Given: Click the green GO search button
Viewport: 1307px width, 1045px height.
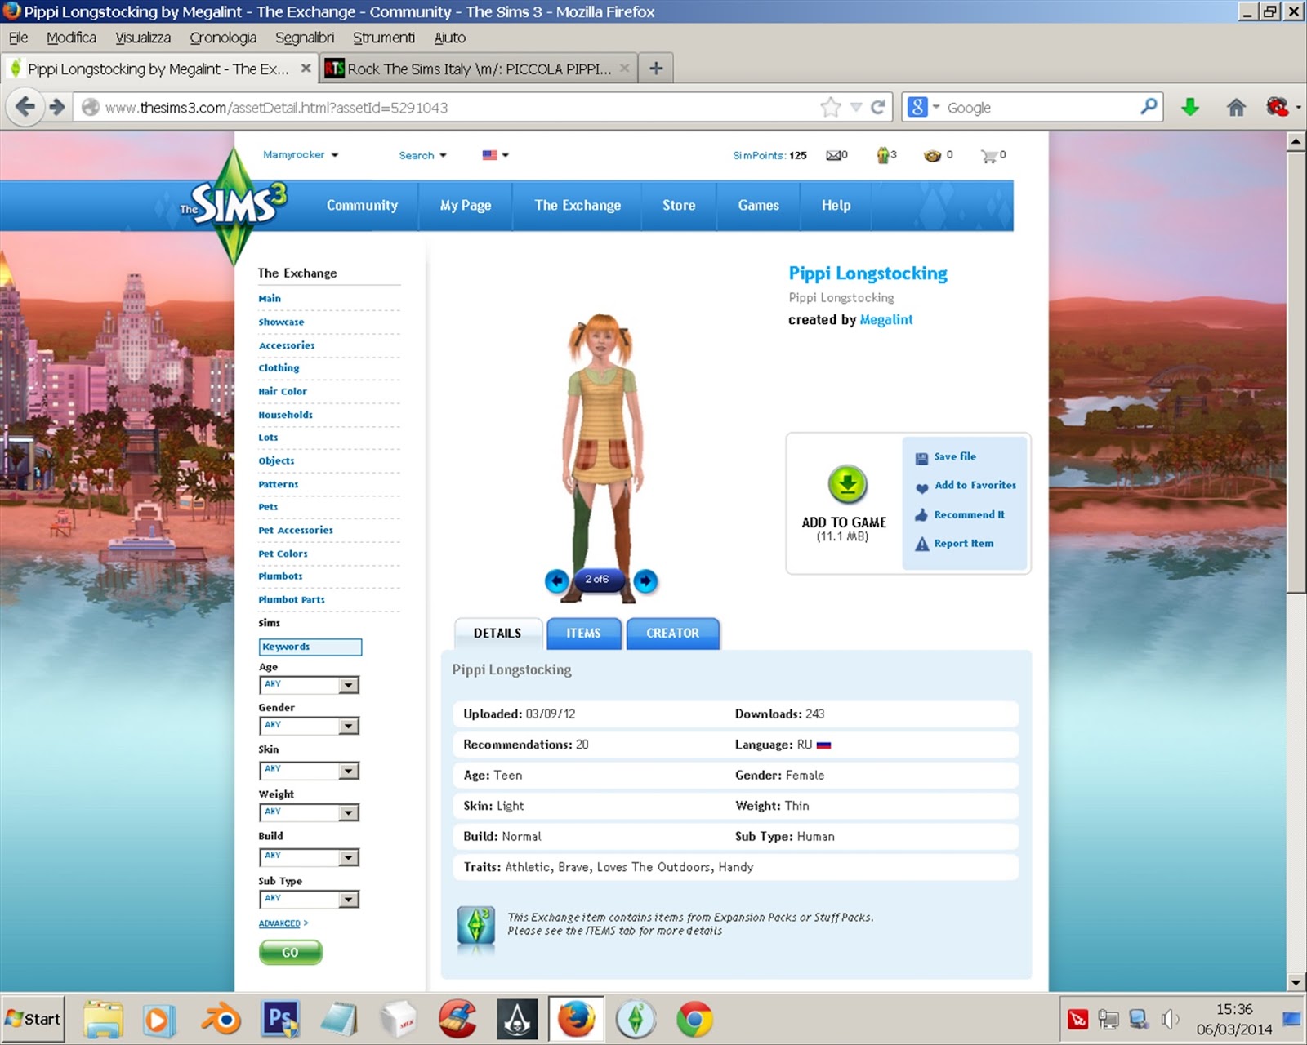Looking at the screenshot, I should click(x=291, y=953).
